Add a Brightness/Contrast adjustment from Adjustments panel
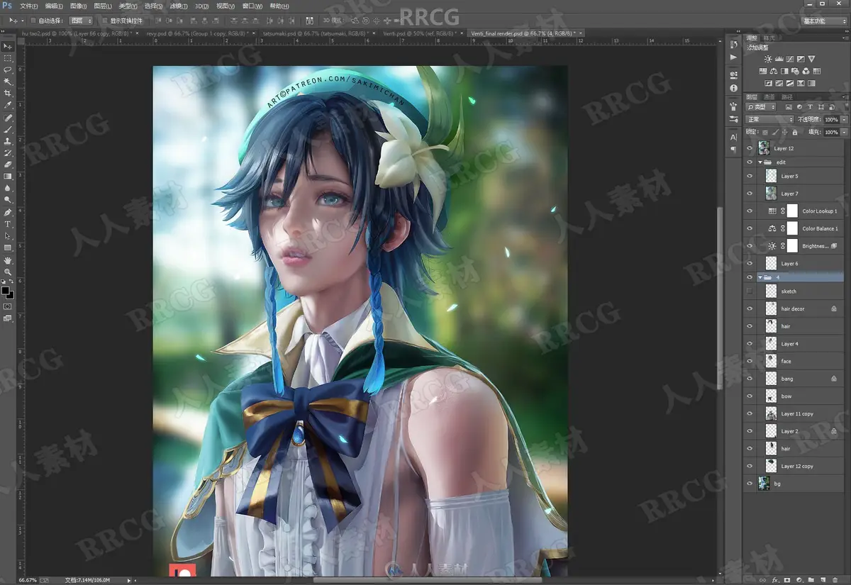851x585 pixels. pyautogui.click(x=768, y=59)
